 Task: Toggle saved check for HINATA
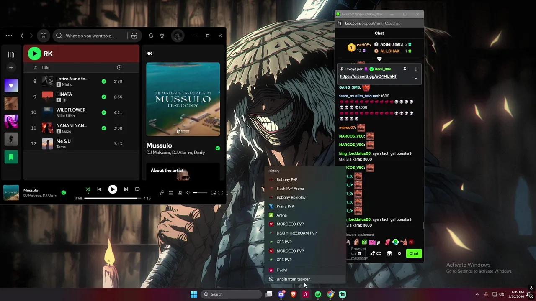[104, 97]
